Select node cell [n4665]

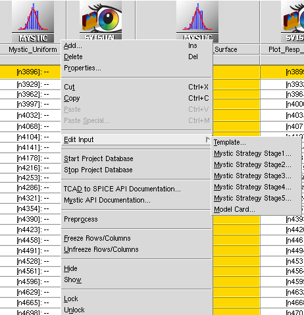point(30,303)
